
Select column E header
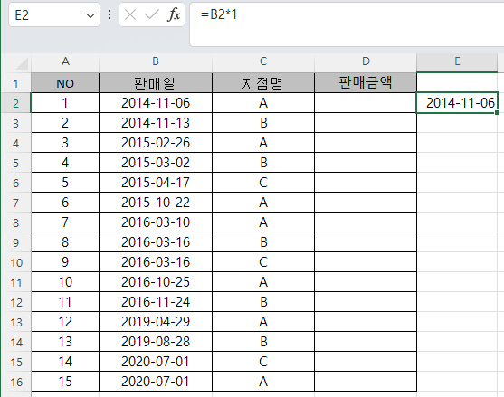457,61
